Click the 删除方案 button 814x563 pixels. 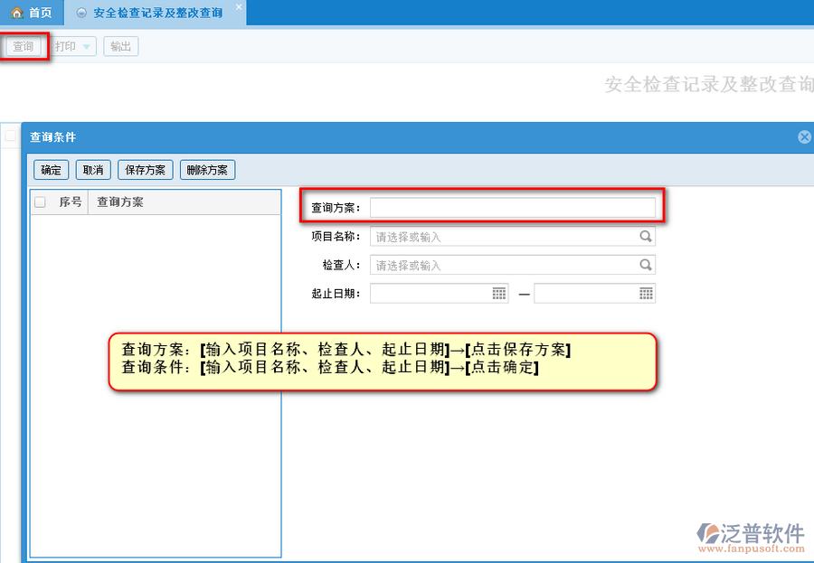[x=207, y=170]
